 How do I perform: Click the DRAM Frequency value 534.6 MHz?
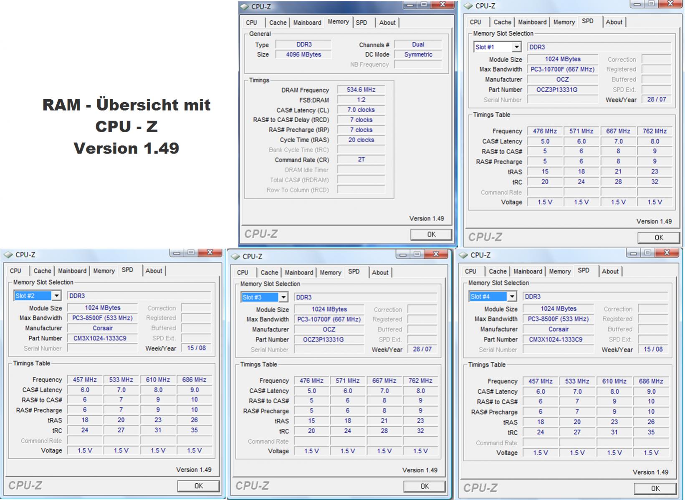point(361,90)
